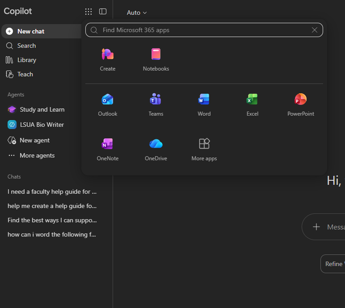Open OneNote from the app list
This screenshot has width=345, height=308.
click(x=108, y=150)
